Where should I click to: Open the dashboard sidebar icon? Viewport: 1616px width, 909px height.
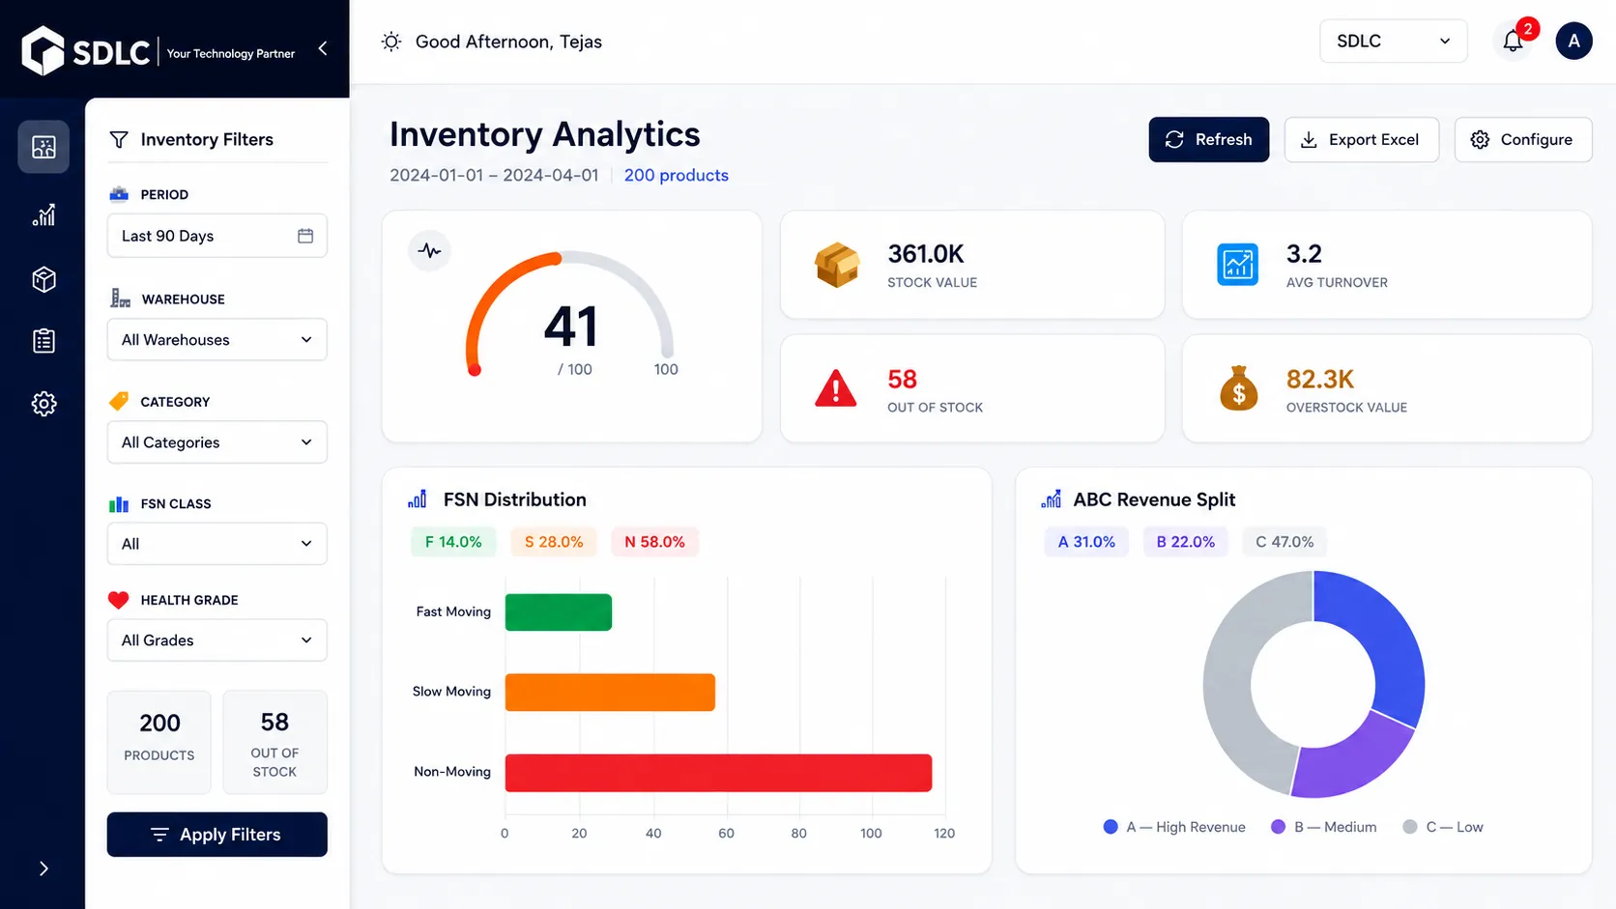tap(43, 147)
